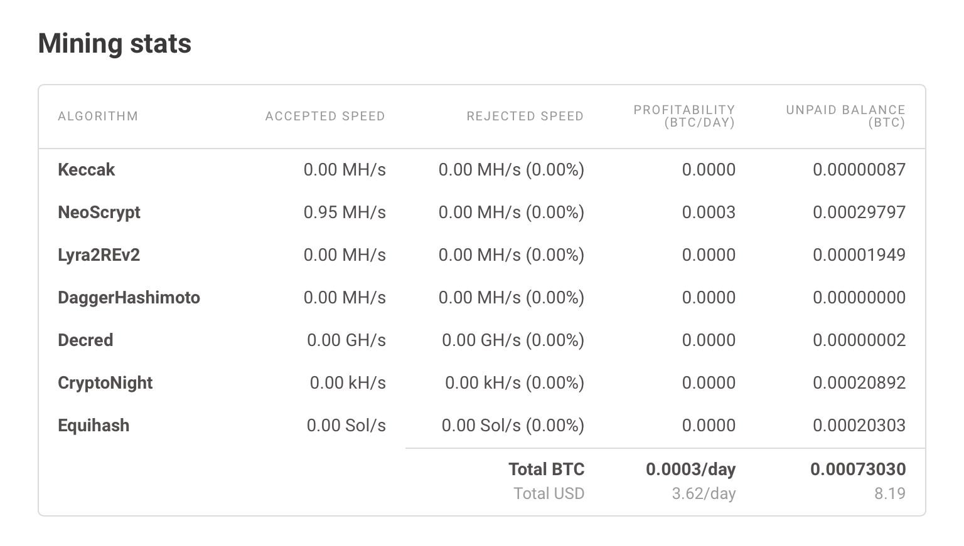Click the Mining stats heading
This screenshot has width=964, height=546.
click(x=115, y=44)
